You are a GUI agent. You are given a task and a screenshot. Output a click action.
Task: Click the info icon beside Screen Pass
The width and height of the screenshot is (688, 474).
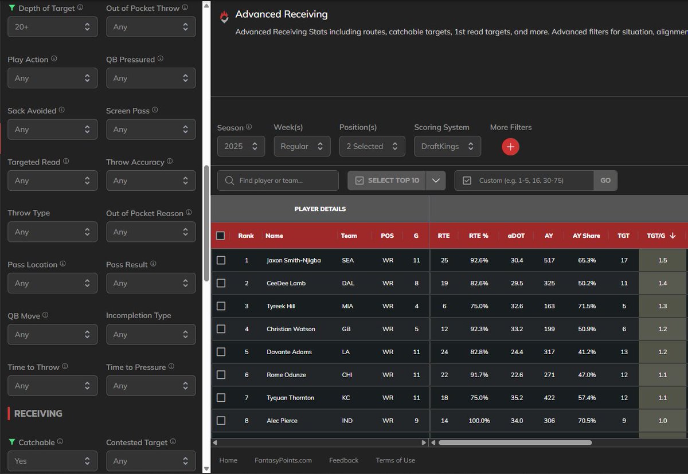155,110
